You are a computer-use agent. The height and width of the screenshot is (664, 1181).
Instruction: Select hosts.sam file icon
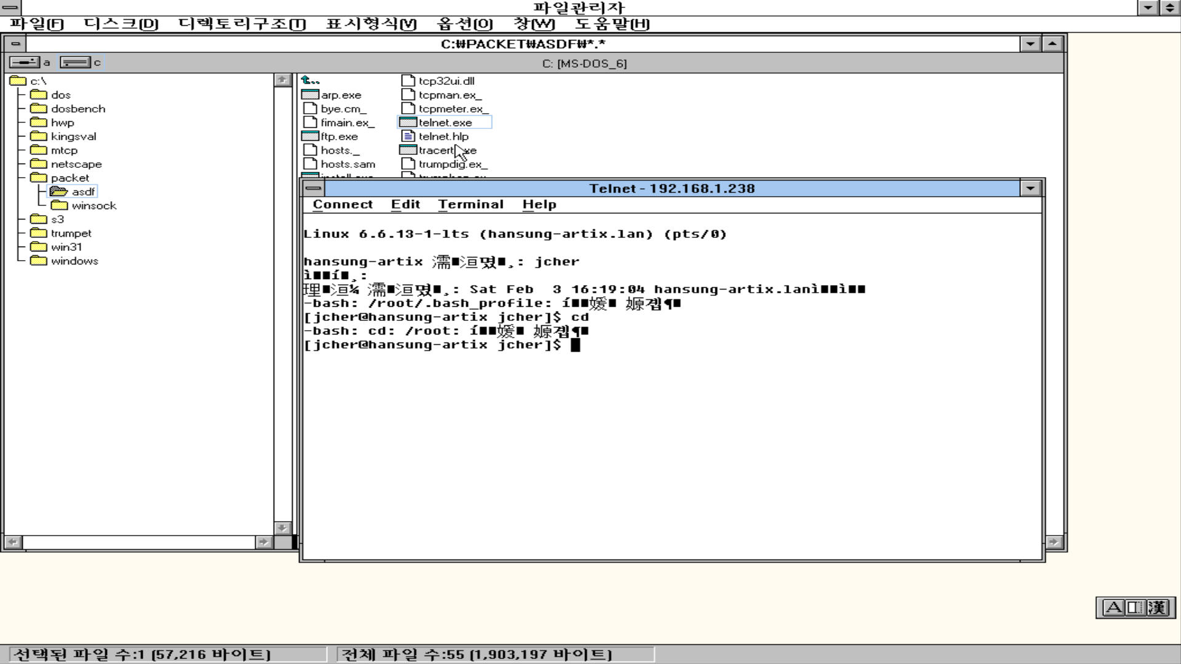pyautogui.click(x=311, y=164)
